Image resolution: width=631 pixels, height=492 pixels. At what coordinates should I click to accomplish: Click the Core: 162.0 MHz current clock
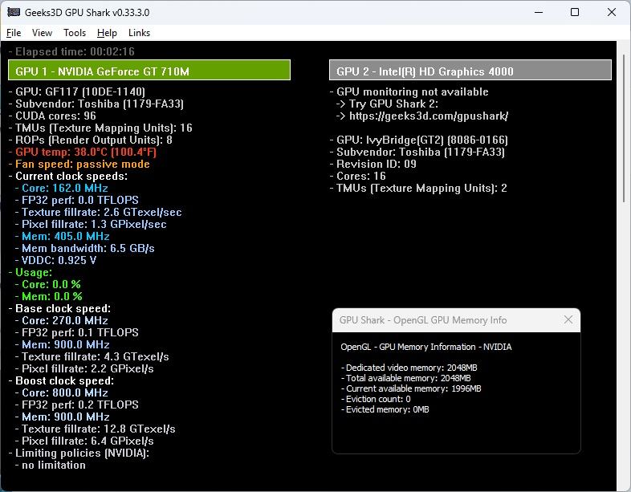click(62, 189)
